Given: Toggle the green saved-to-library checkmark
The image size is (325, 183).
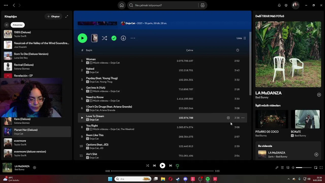Looking at the screenshot, I should pyautogui.click(x=114, y=38).
